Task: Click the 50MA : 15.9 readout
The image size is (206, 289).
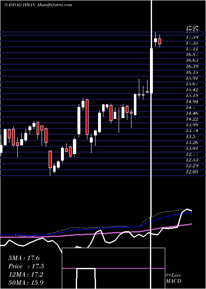Action: [x=26, y=282]
